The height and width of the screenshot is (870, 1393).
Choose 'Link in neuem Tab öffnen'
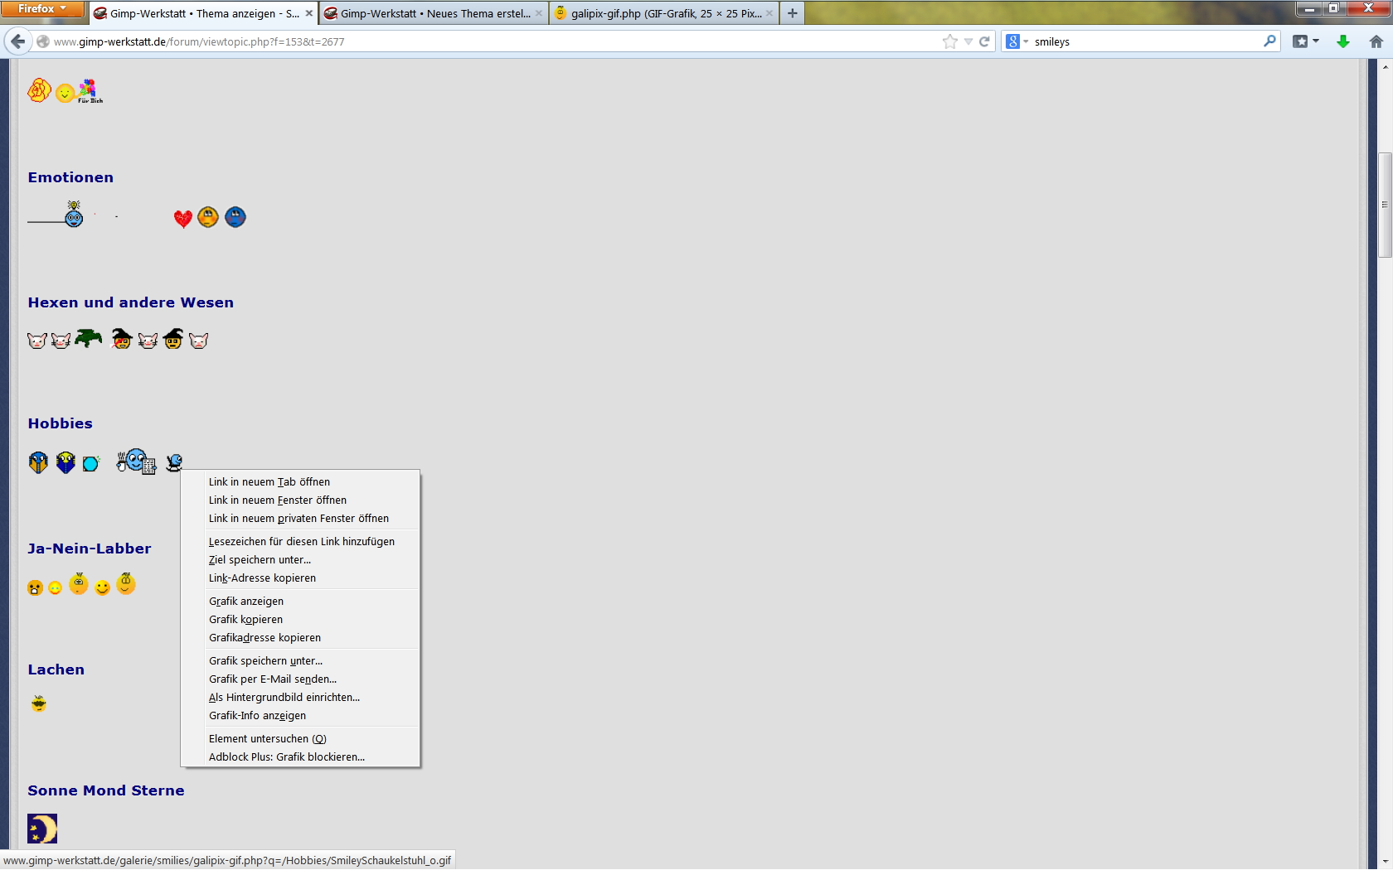point(300,481)
